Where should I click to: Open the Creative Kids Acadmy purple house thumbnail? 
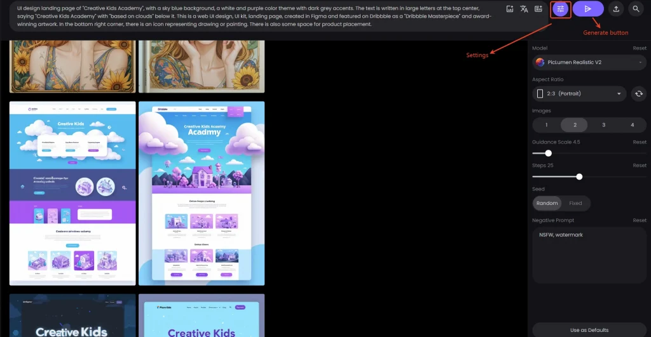[202, 193]
